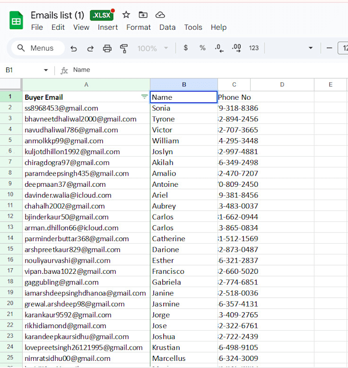Open the Data menu
The image size is (348, 368).
click(167, 27)
